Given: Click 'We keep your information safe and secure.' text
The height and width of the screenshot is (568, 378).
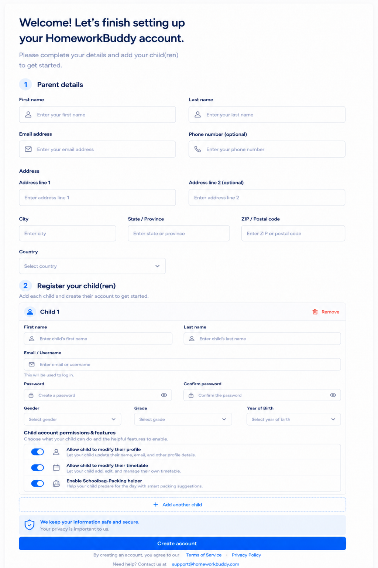Looking at the screenshot, I should point(90,522).
